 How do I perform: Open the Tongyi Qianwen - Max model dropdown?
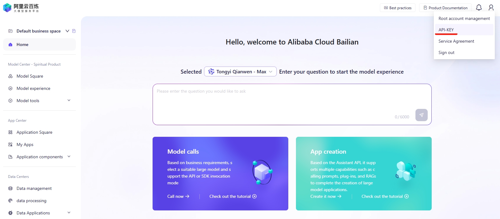point(240,71)
